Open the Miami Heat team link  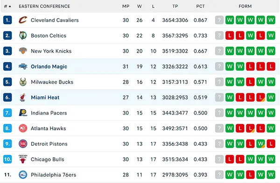tap(45, 98)
